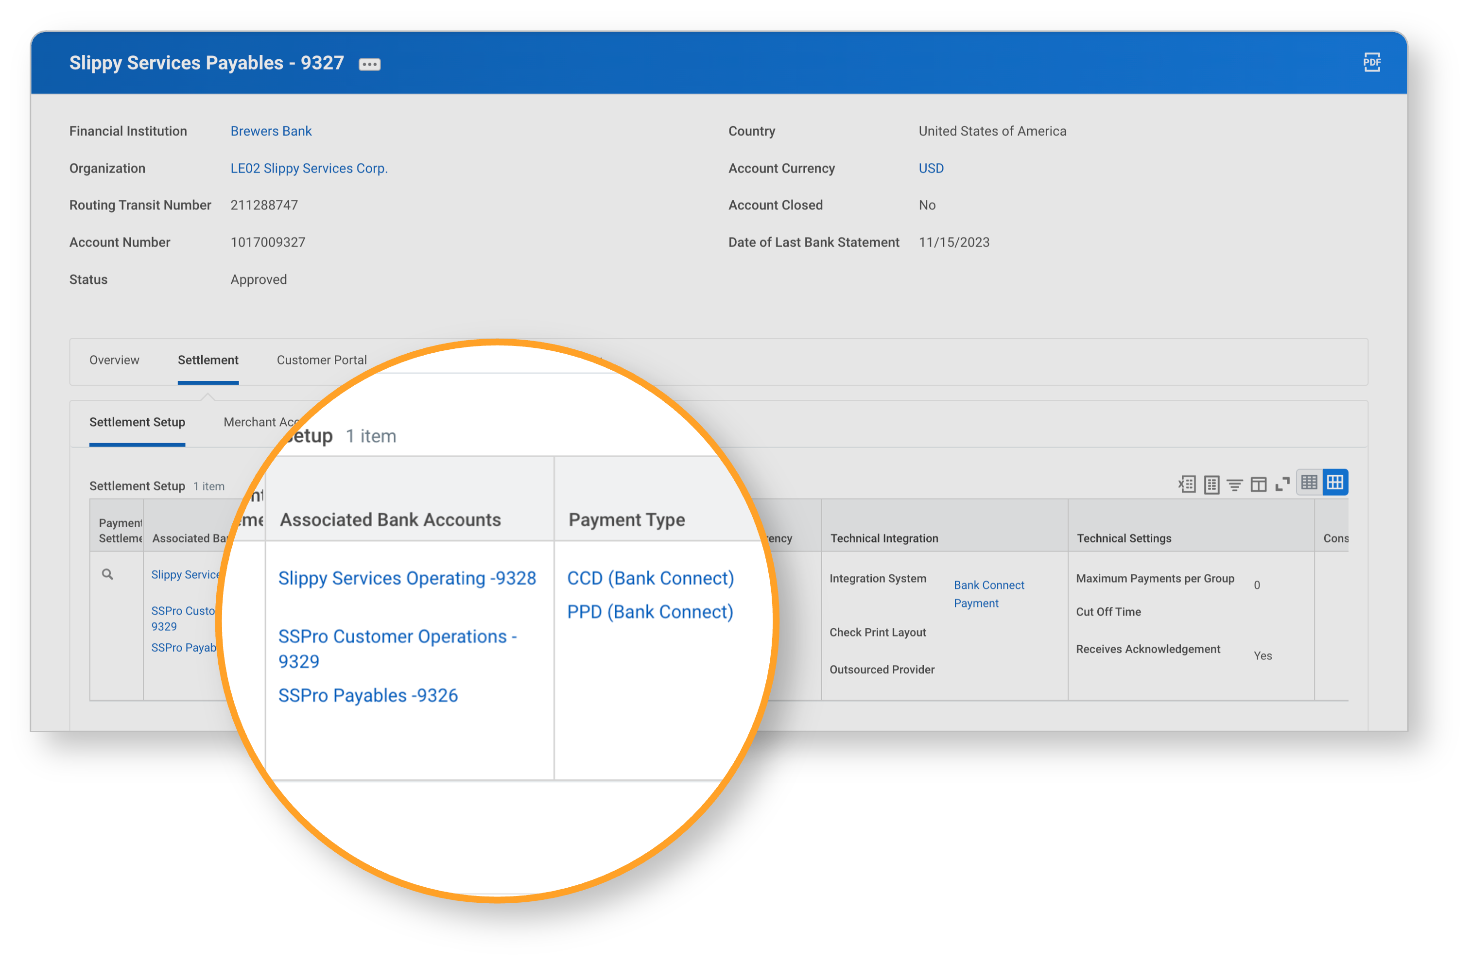Click the filter icon above the grid
Viewport: 1470px width, 964px height.
pos(1235,485)
